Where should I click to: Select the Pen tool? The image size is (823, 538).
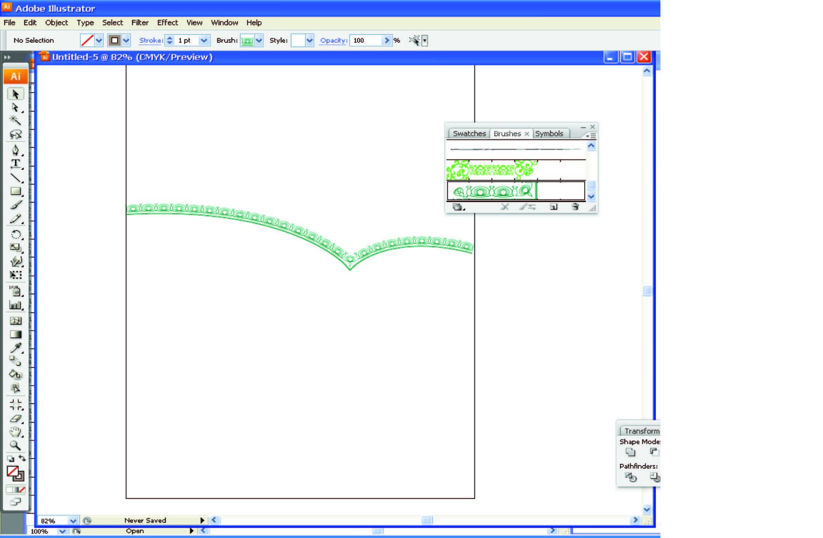(x=15, y=150)
